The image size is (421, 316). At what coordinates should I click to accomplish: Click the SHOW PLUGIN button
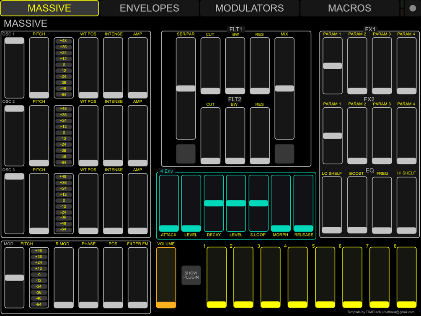pos(191,275)
